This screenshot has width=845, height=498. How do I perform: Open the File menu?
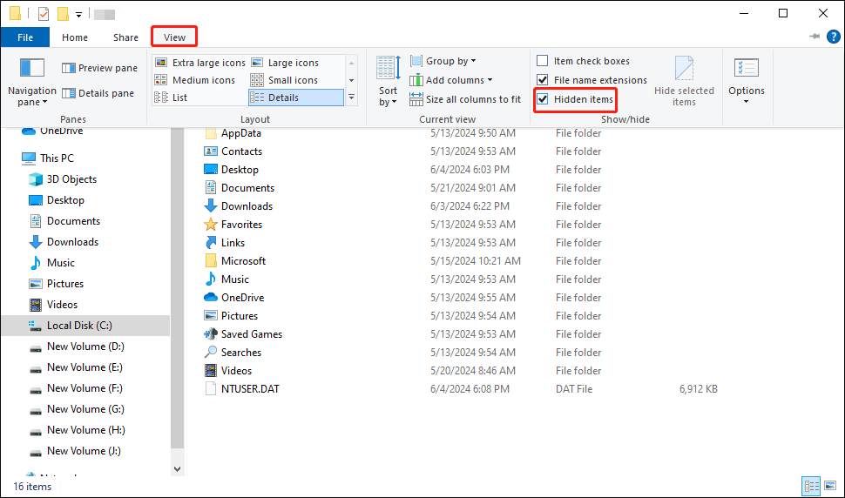(x=25, y=37)
